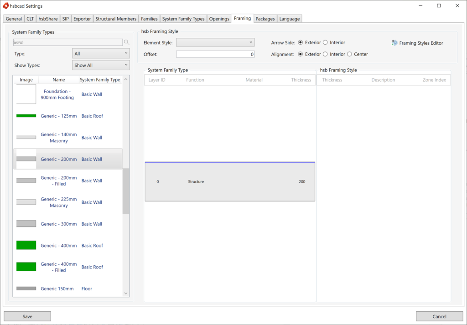Image resolution: width=467 pixels, height=325 pixels.
Task: Open the Packages tab
Action: [x=265, y=19]
